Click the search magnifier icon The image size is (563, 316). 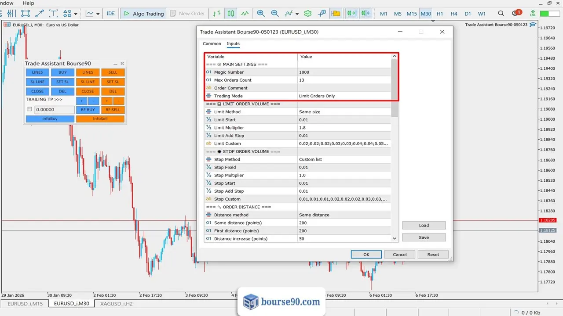coord(502,14)
